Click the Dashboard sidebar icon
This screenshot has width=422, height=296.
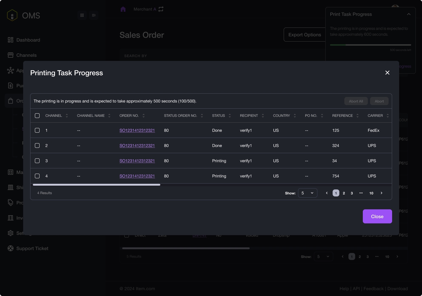[x=11, y=40]
